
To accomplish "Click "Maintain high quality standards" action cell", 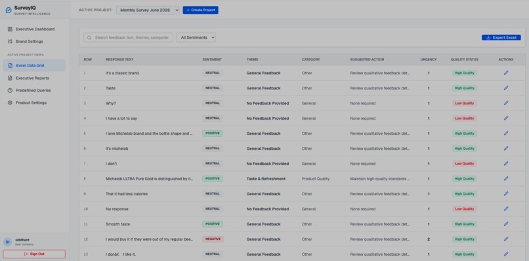I will coord(380,179).
